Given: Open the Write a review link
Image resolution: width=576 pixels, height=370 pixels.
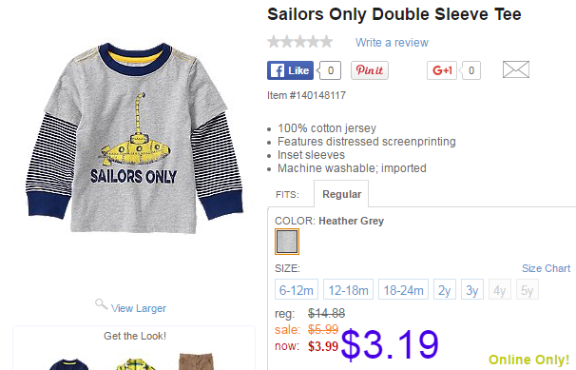Looking at the screenshot, I should tap(392, 43).
